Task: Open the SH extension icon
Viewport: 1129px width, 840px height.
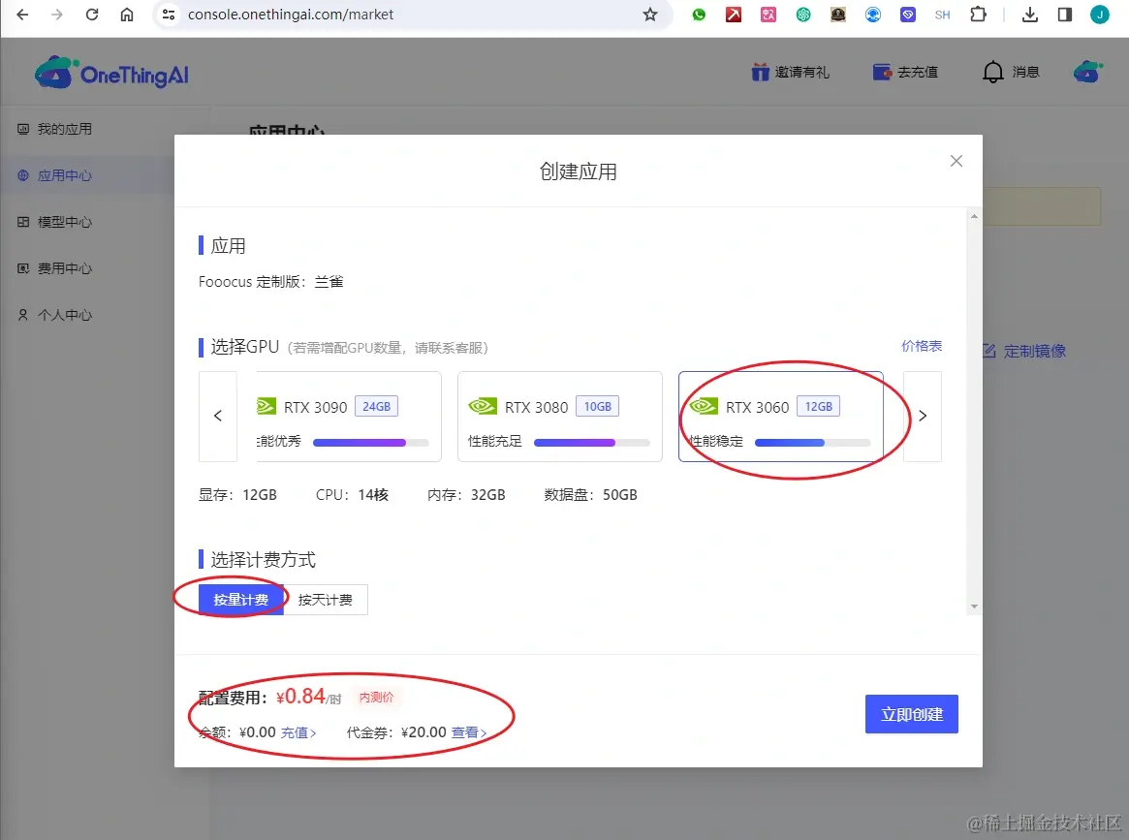Action: [x=943, y=15]
